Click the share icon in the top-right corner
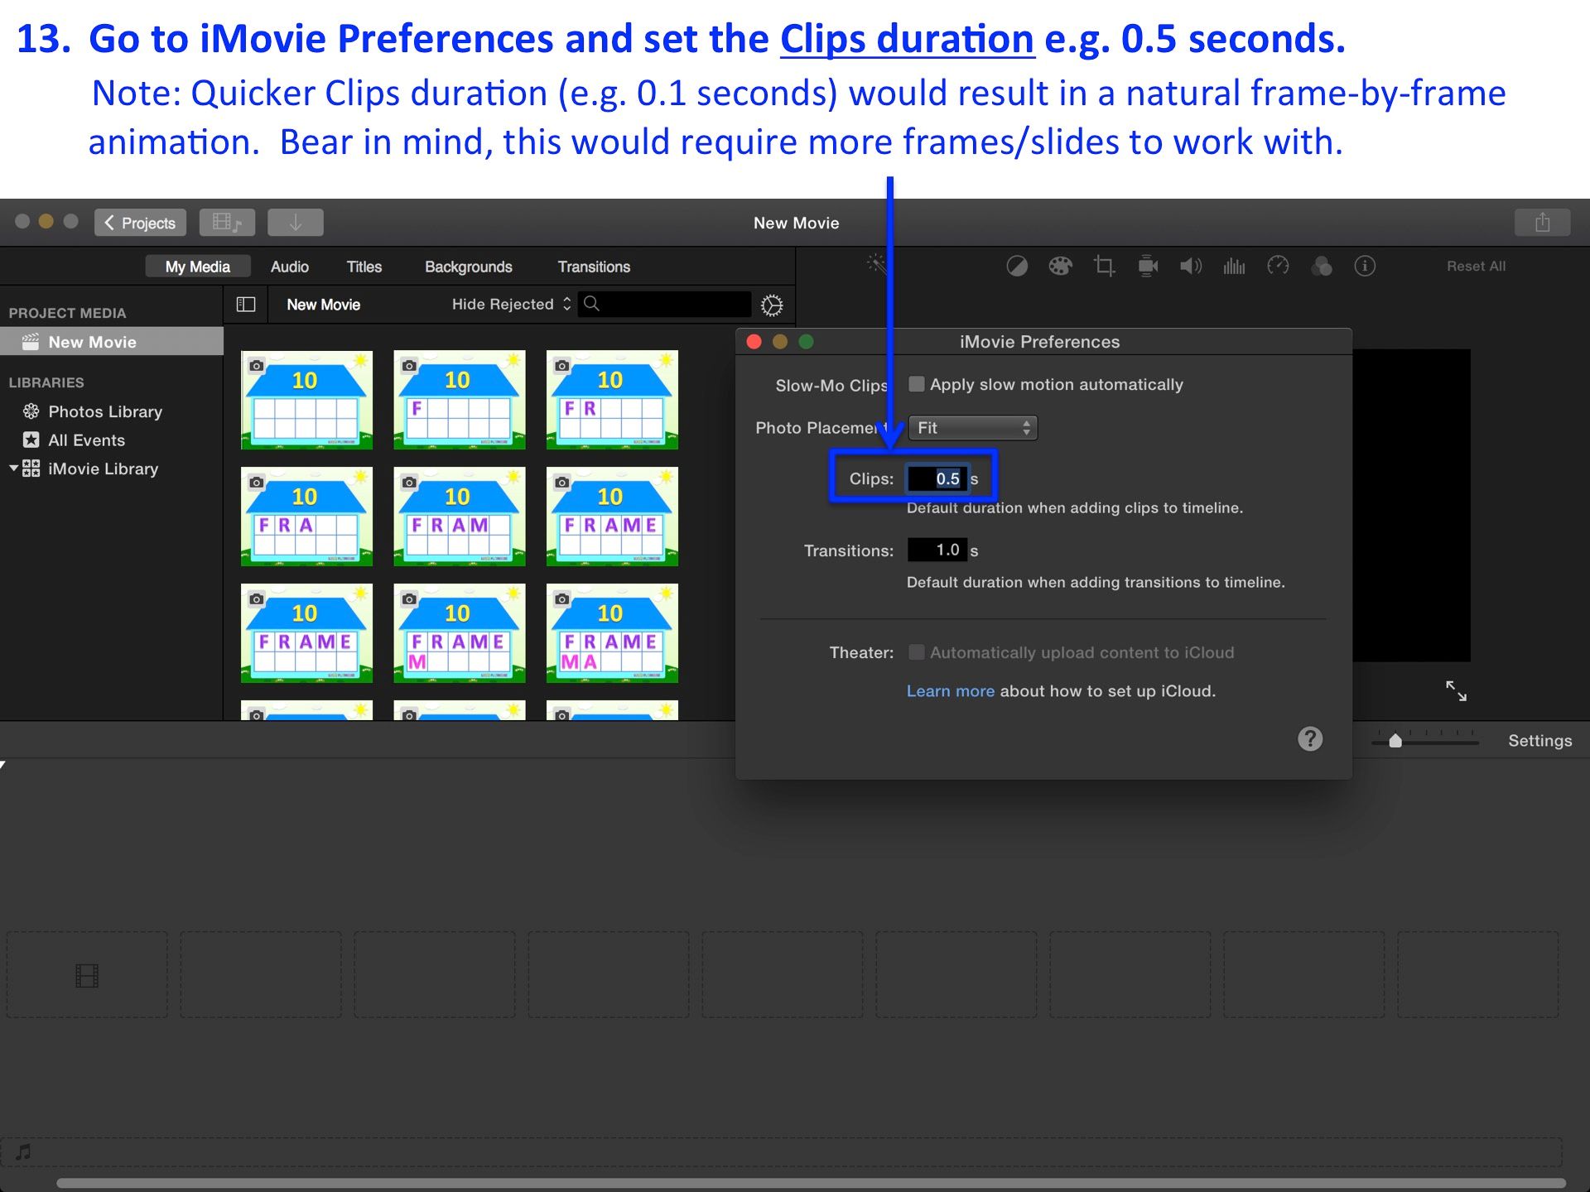 [x=1542, y=222]
